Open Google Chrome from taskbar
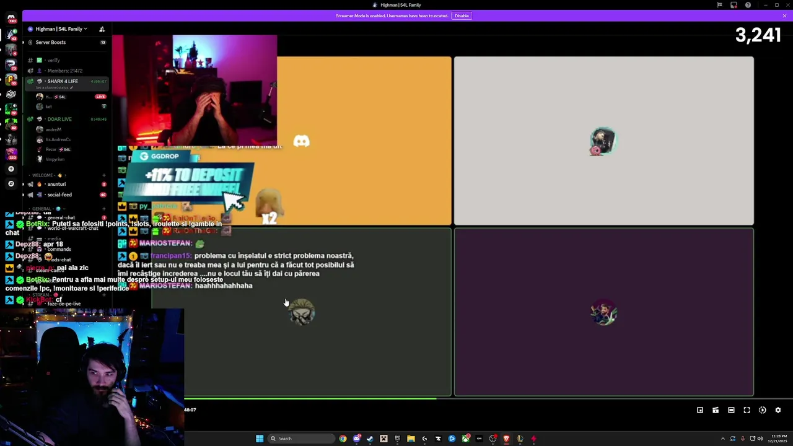This screenshot has height=446, width=793. click(x=343, y=439)
